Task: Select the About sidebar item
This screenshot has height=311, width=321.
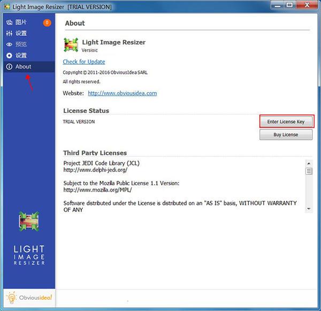Action: (29, 66)
